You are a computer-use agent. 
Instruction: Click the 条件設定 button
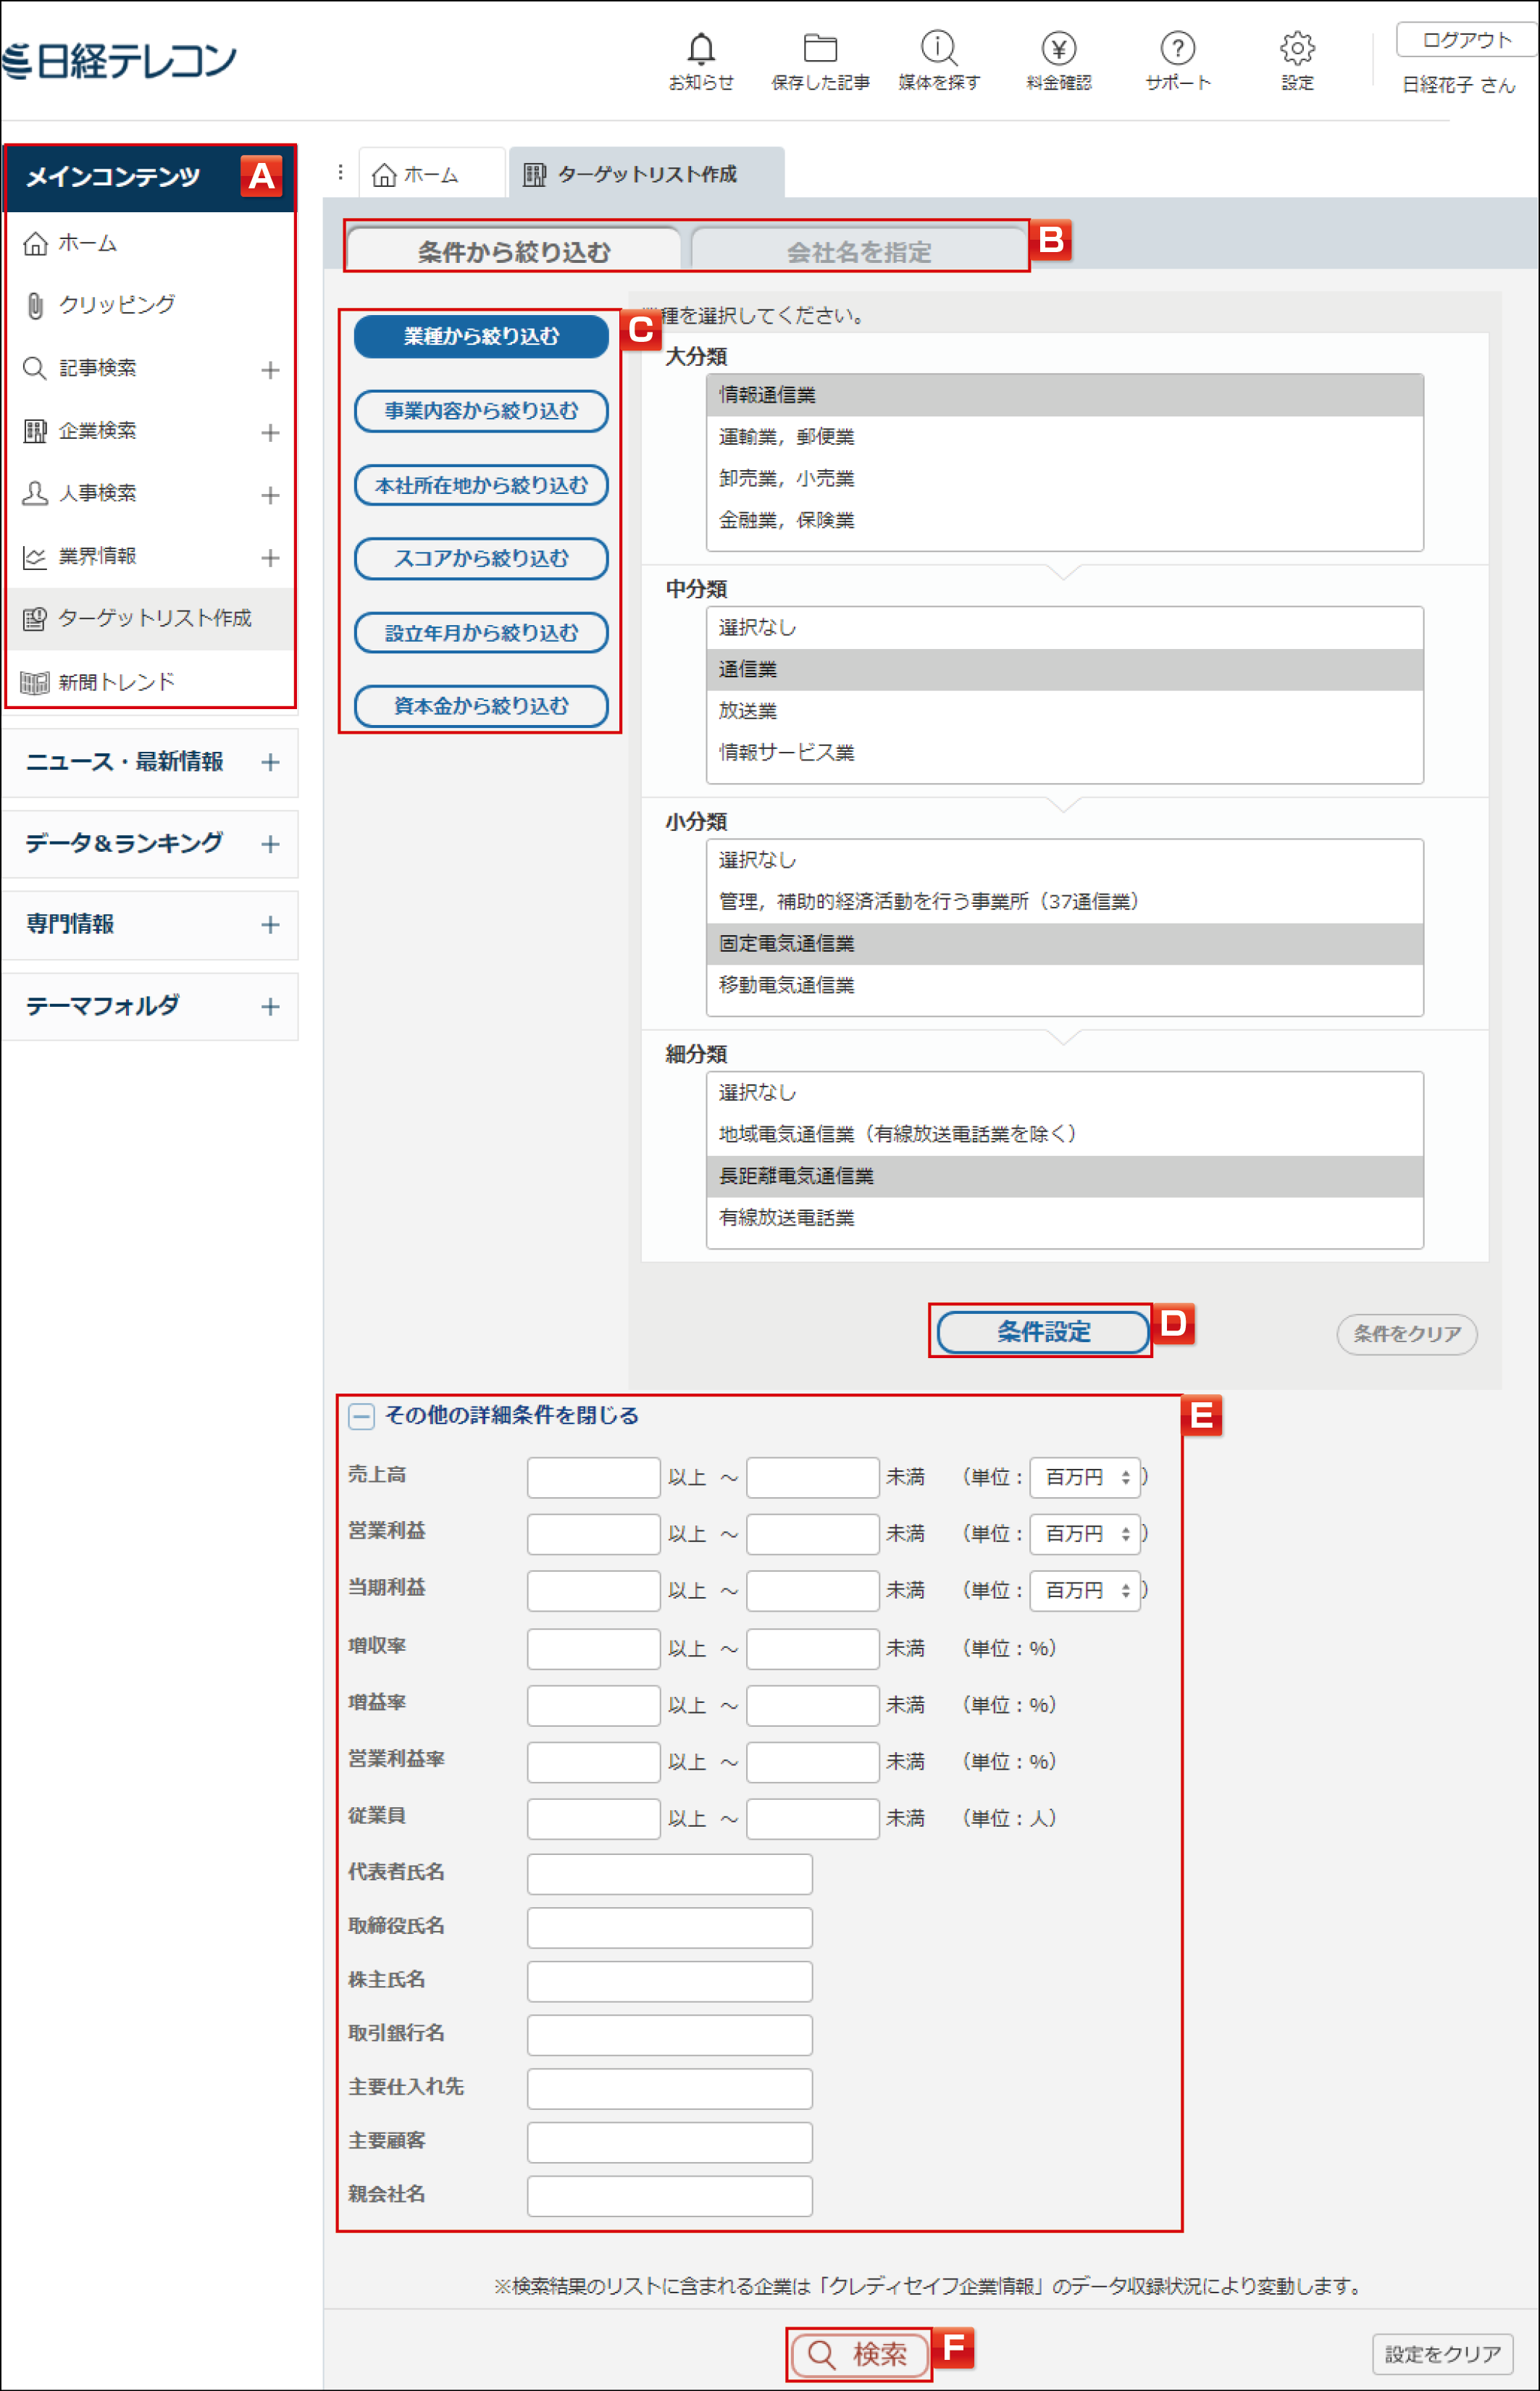(1043, 1331)
